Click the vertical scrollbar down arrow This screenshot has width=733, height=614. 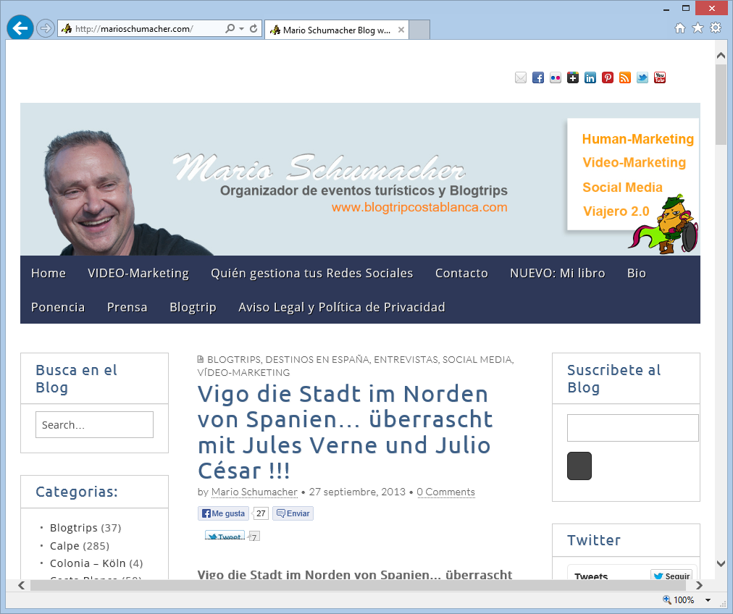(721, 563)
